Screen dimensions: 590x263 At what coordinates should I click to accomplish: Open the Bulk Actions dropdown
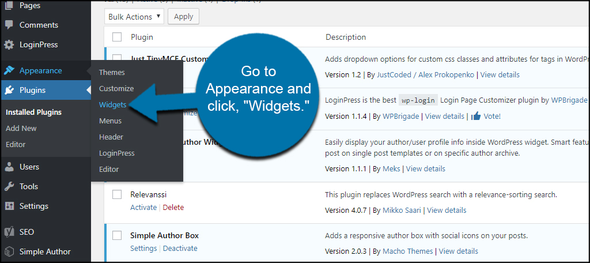[134, 17]
